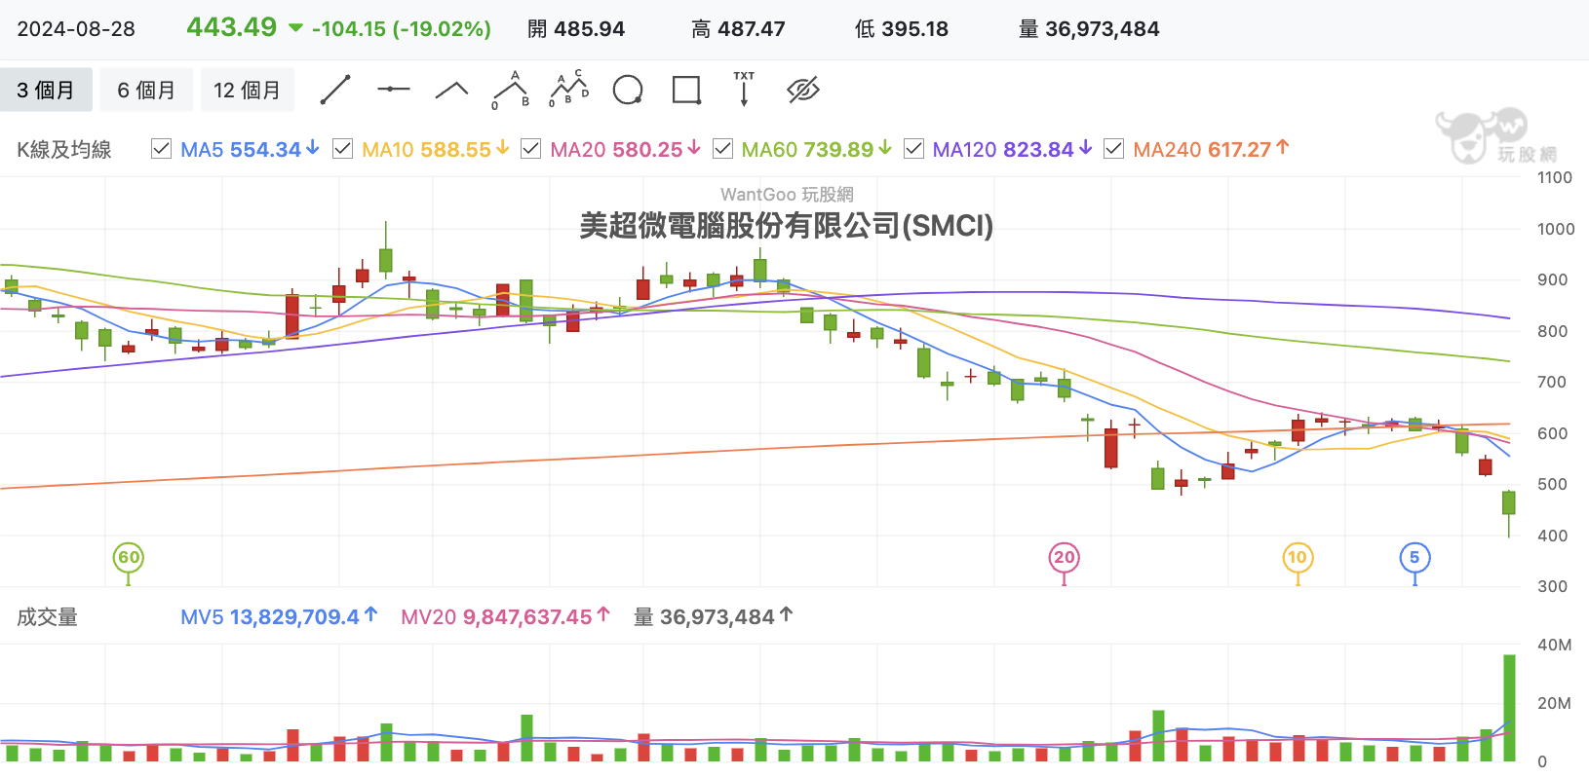Select the TXT text annotation tool
Screen dimensions: 1589x777
(744, 89)
